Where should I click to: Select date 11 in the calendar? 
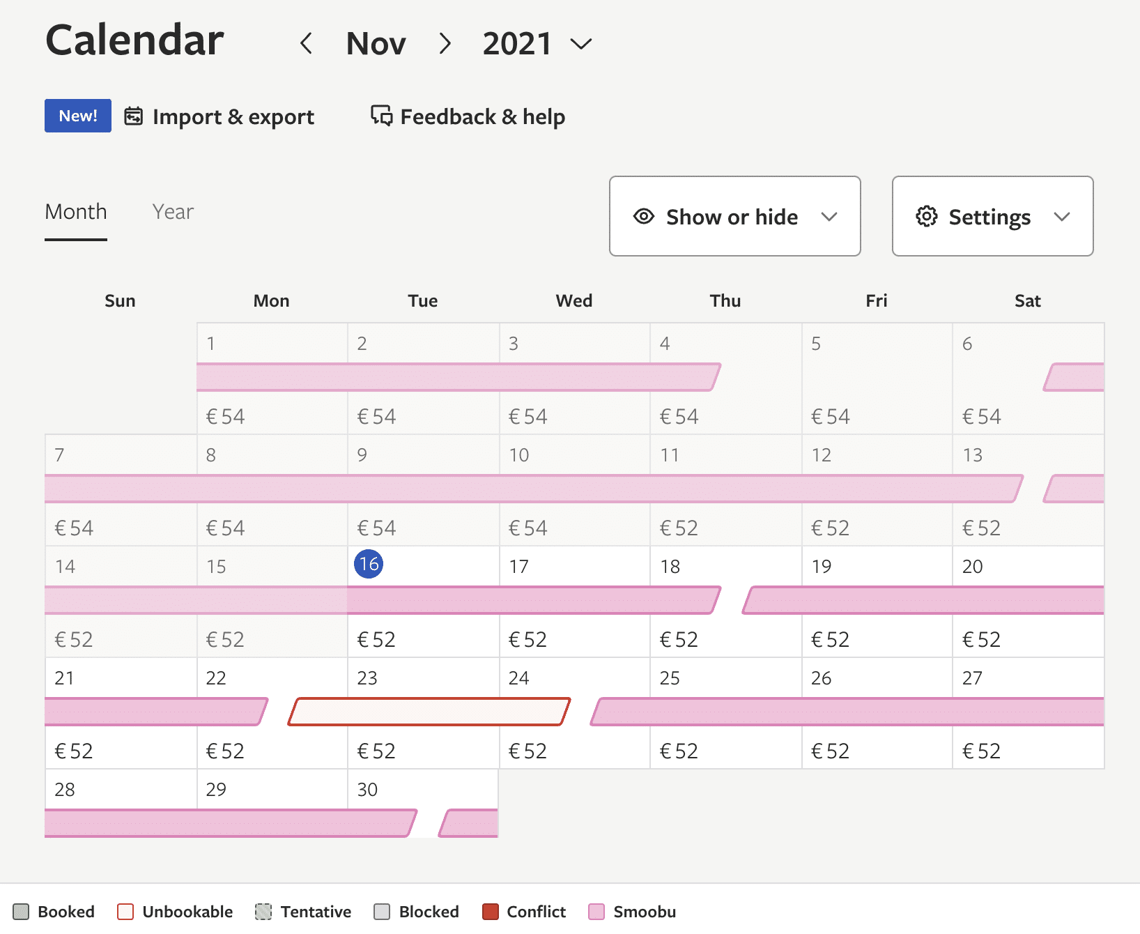click(670, 455)
